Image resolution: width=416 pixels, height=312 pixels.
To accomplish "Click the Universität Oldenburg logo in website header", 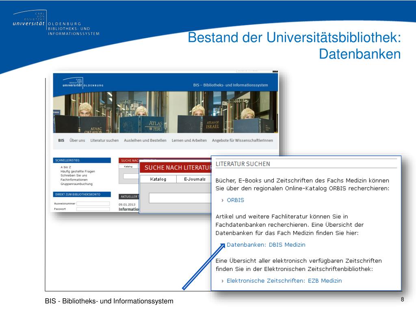I will (x=83, y=83).
